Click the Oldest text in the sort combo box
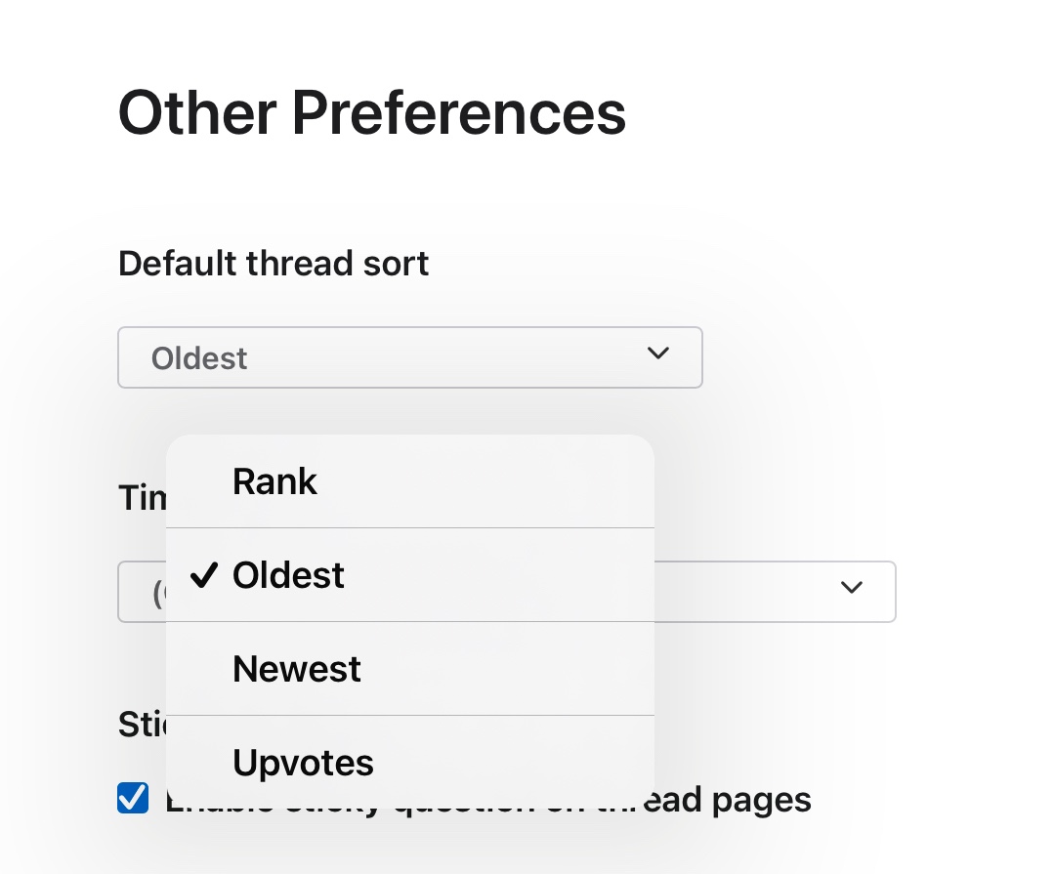1054x874 pixels. [199, 358]
